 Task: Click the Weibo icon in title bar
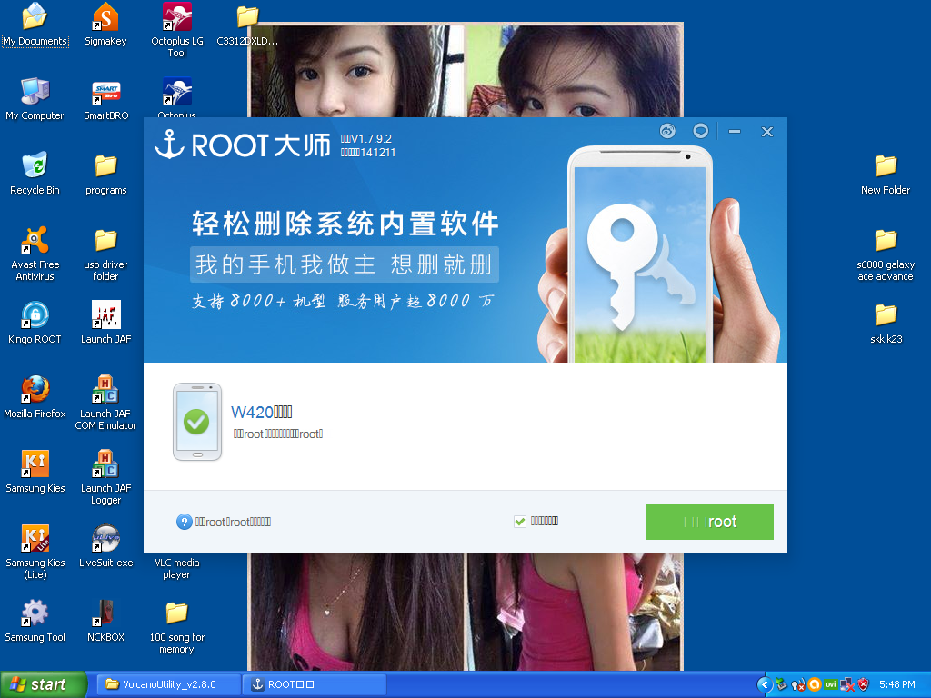[668, 132]
